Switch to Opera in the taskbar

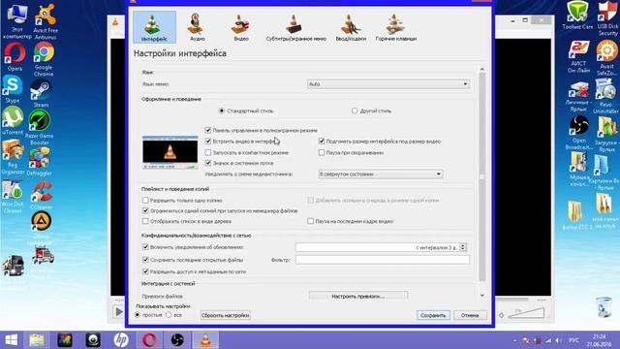pyautogui.click(x=149, y=340)
